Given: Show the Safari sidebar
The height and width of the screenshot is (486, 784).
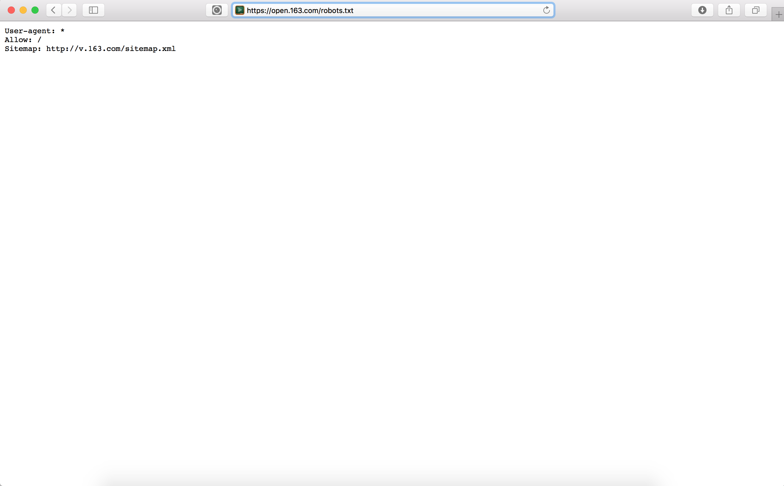Looking at the screenshot, I should click(93, 10).
